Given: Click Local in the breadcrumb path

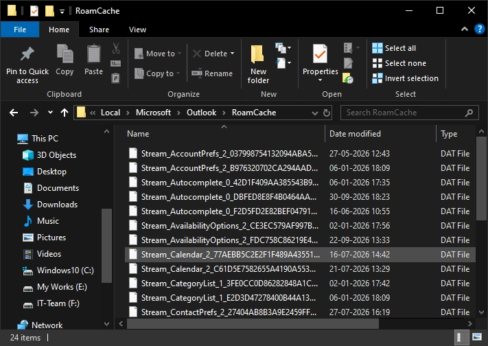Looking at the screenshot, I should (111, 113).
